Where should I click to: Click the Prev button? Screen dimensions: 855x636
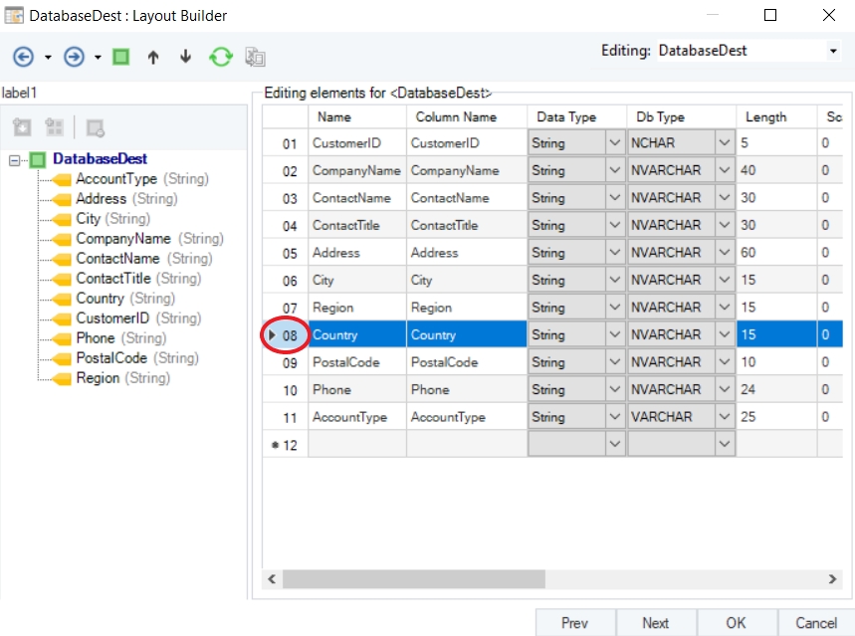click(x=574, y=623)
